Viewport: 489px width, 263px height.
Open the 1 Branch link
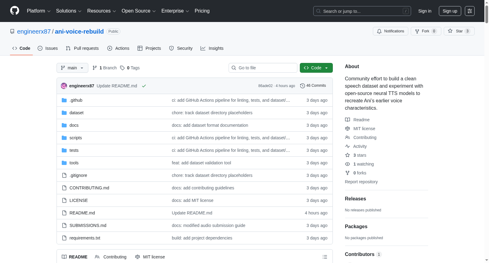[x=105, y=68]
